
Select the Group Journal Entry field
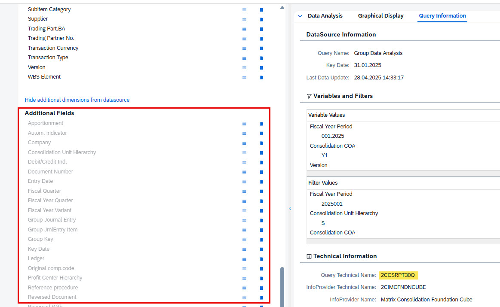52,220
